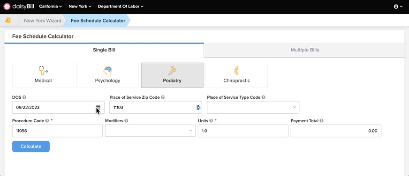Image resolution: width=409 pixels, height=176 pixels.
Task: Select the Psychology specialty tile
Action: [x=107, y=75]
